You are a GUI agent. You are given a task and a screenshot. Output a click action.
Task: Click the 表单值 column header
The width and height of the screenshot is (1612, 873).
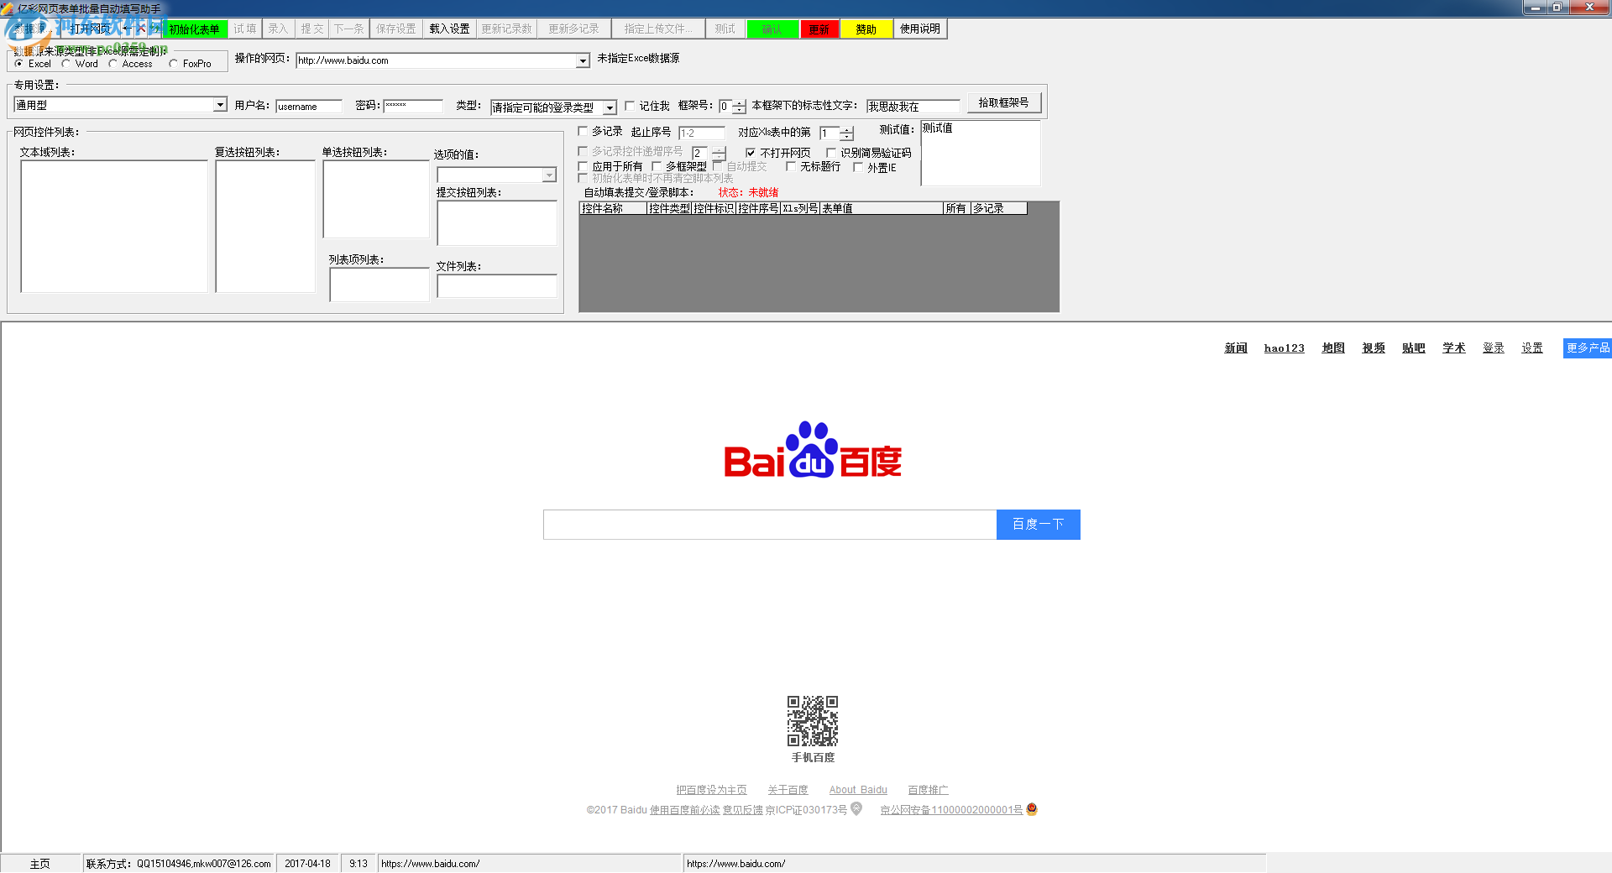882,208
